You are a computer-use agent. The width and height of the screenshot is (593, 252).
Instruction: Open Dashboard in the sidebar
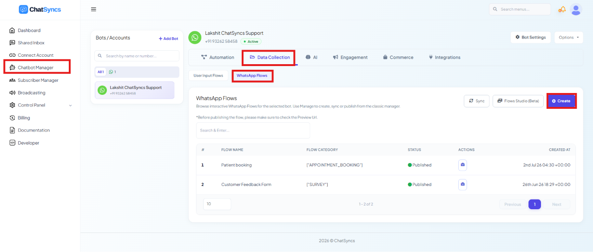pos(29,30)
